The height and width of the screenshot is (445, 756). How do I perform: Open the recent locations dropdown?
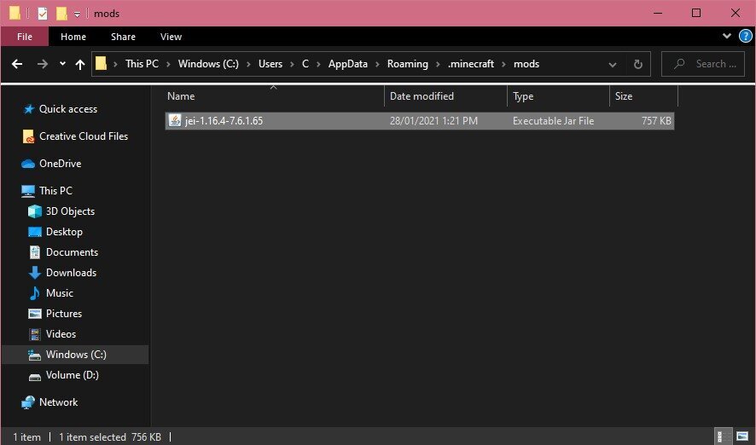62,64
